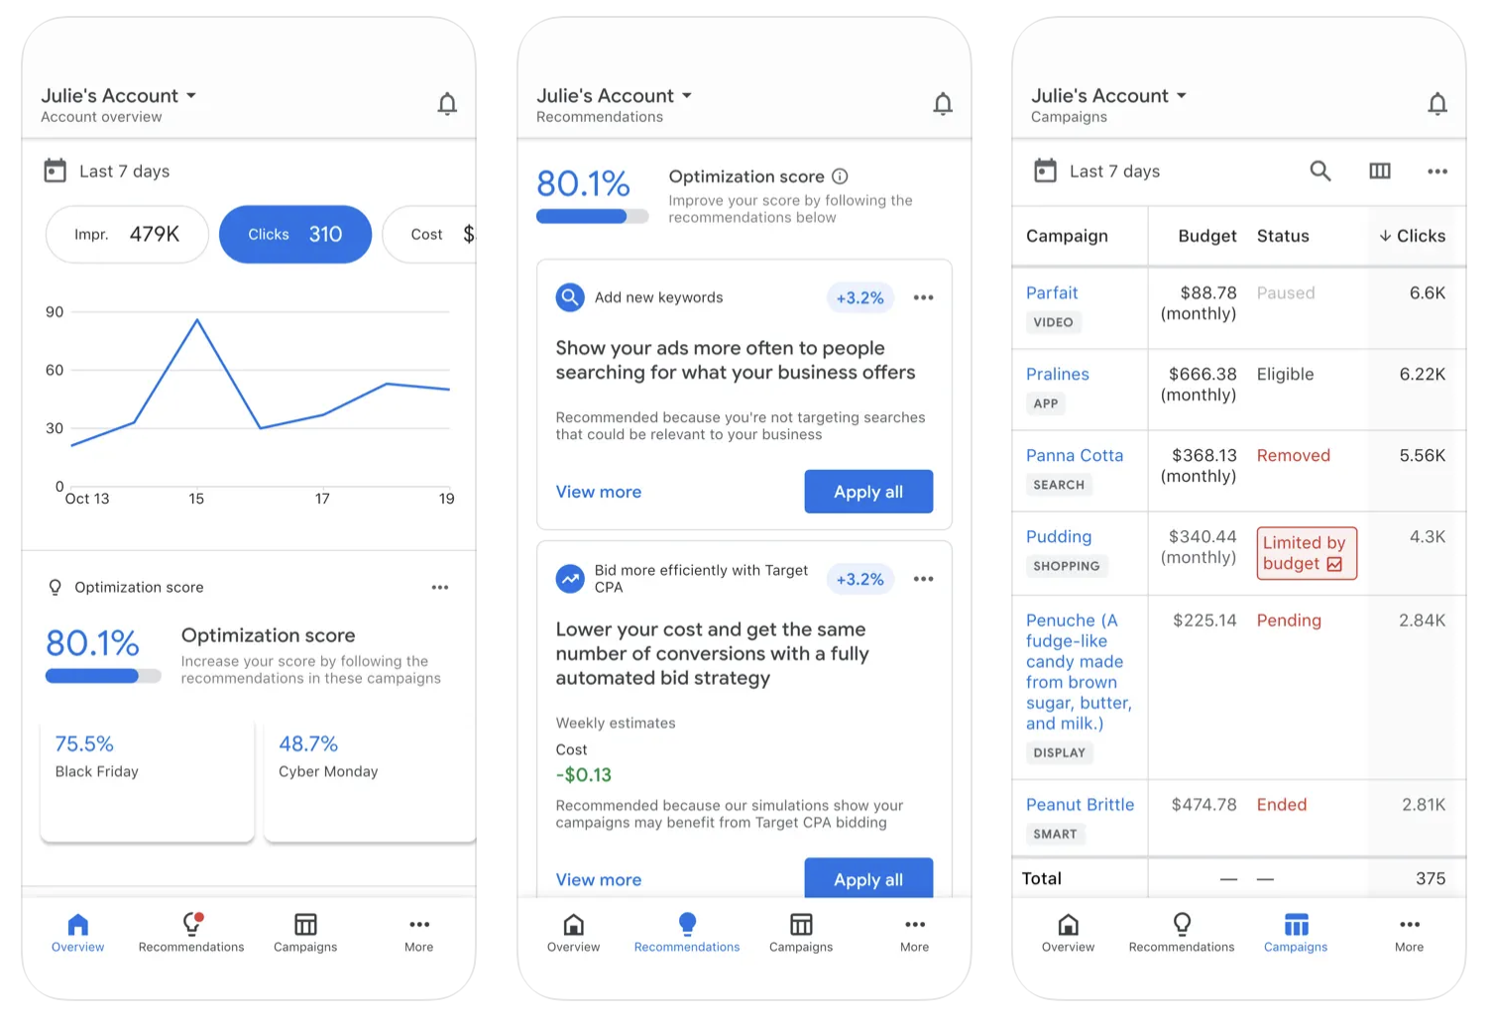Viewport: 1489px width, 1014px height.
Task: Click the magnifier icon on Add new keywords card
Action: (x=570, y=296)
